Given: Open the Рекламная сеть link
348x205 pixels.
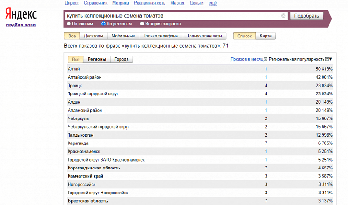Looking at the screenshot, I should tap(150, 3).
